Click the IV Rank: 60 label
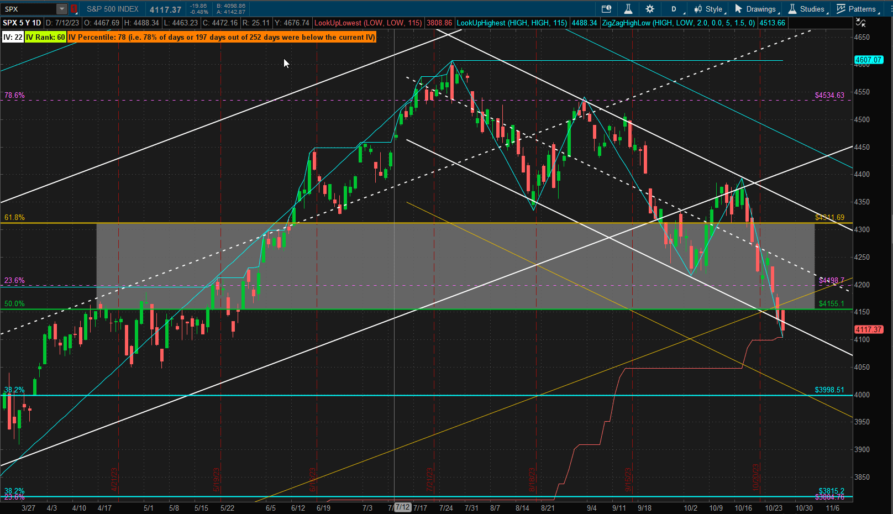Image resolution: width=893 pixels, height=514 pixels. pos(45,37)
